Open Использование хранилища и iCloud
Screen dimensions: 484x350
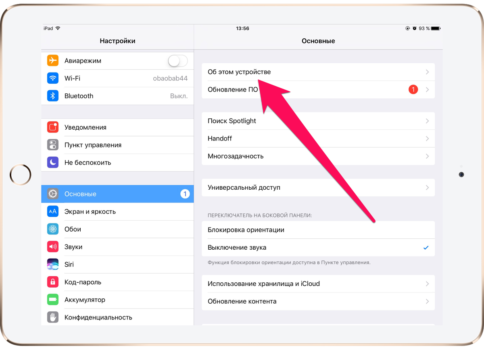[x=318, y=284]
